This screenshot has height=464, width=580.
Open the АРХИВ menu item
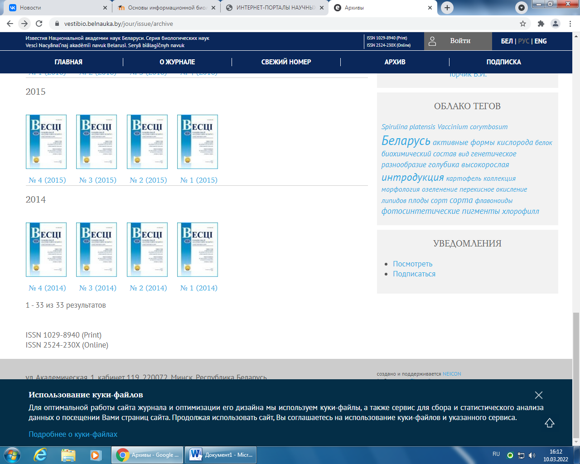tap(395, 62)
